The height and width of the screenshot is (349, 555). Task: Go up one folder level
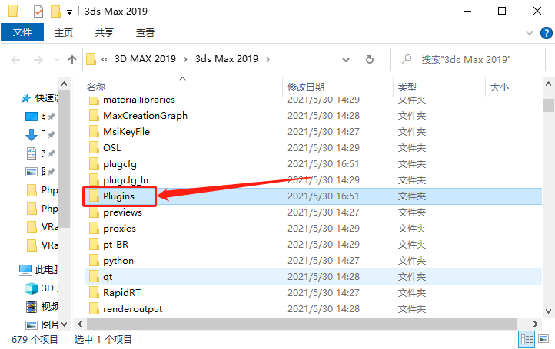(x=72, y=60)
